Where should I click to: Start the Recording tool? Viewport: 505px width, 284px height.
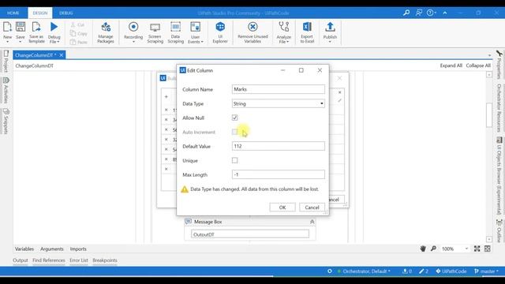133,32
